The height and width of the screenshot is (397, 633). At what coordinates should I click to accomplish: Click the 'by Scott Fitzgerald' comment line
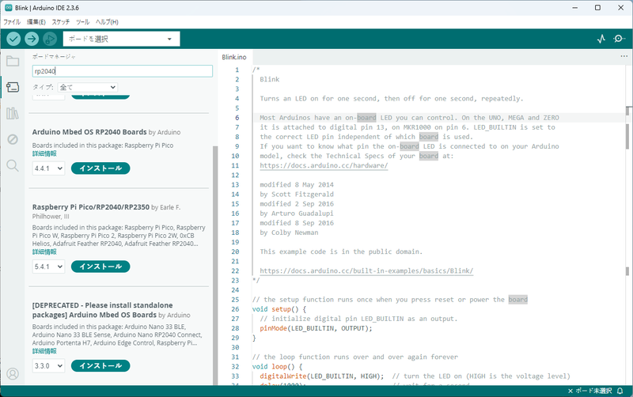pos(297,194)
